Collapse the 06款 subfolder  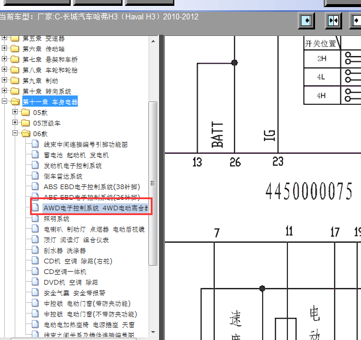click(15, 133)
